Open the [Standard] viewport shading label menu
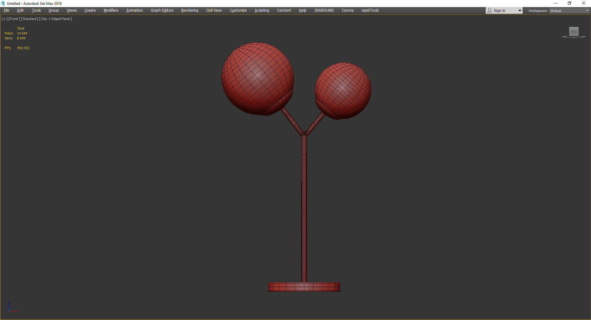The image size is (591, 320). 30,19
